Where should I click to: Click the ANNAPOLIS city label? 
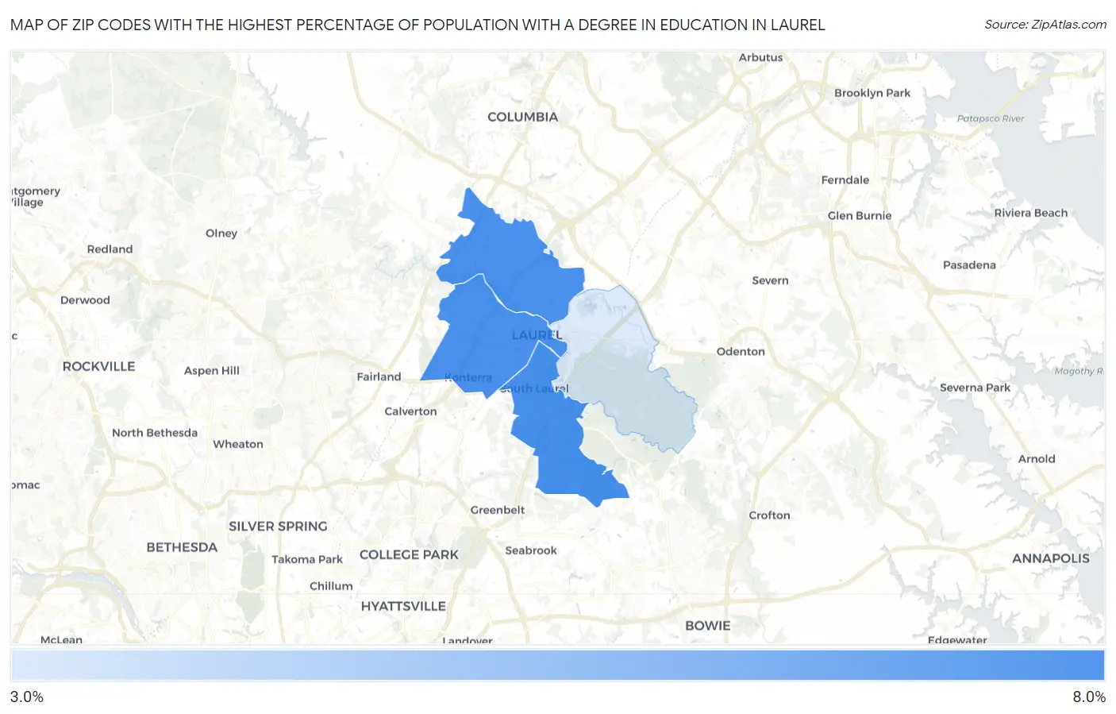(x=1051, y=558)
